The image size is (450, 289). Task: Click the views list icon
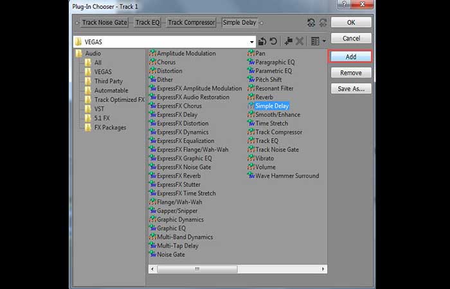pos(315,42)
